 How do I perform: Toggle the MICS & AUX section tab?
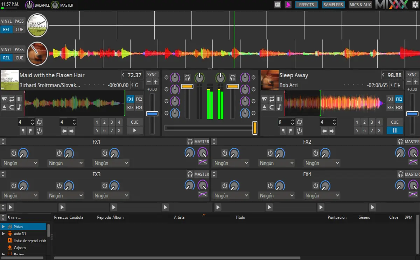360,5
